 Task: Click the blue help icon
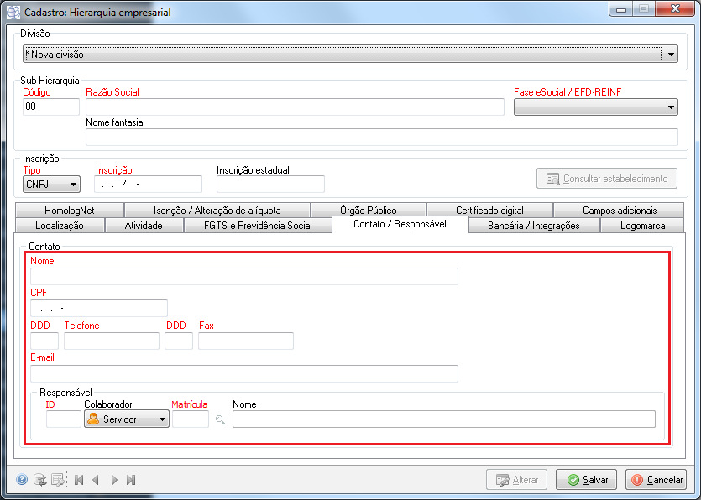[x=22, y=480]
